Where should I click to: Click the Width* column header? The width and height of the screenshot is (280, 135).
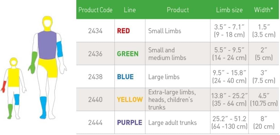[264, 10]
